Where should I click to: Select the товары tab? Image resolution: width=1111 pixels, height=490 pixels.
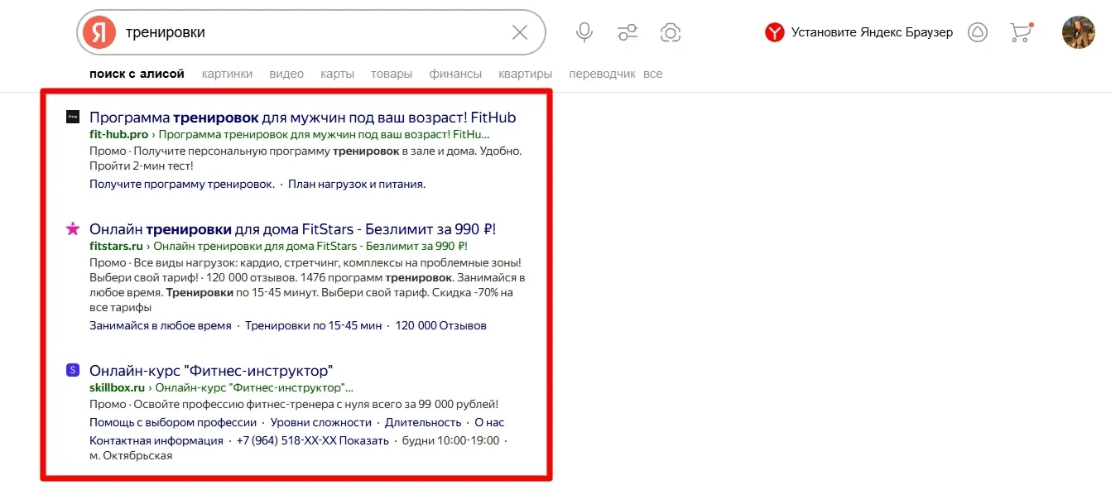pos(392,74)
